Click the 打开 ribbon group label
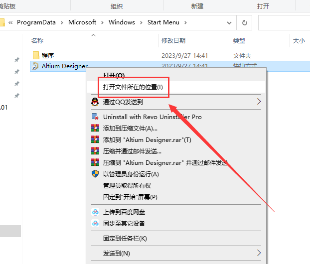The width and height of the screenshot is (310, 264). [263, 6]
